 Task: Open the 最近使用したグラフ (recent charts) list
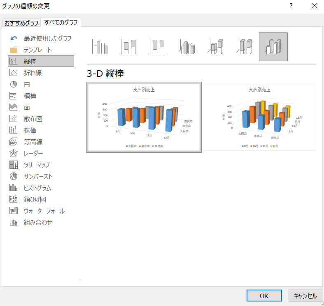point(47,38)
